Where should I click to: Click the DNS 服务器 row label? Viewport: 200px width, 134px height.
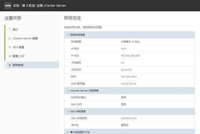click(78, 83)
